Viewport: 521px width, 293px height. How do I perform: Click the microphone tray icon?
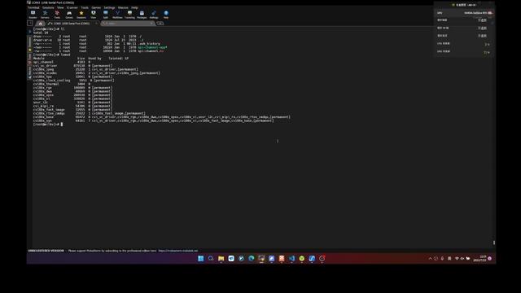[x=442, y=258]
